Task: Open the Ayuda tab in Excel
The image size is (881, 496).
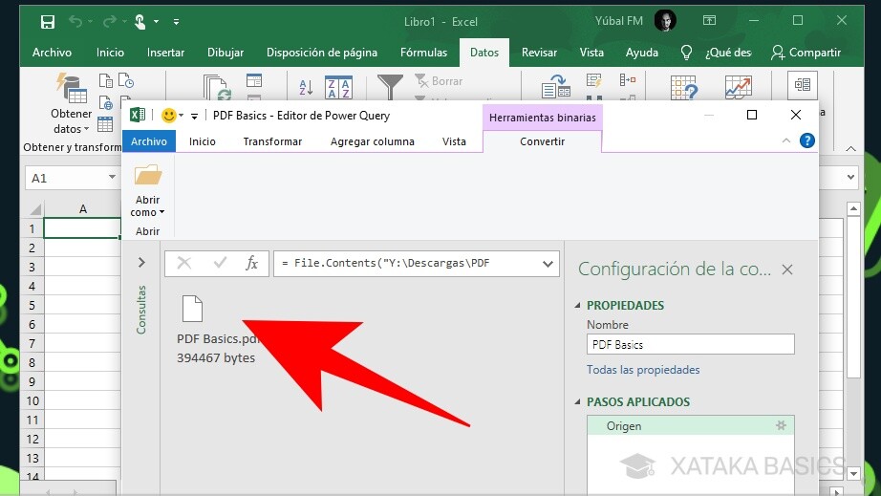Action: pos(642,53)
